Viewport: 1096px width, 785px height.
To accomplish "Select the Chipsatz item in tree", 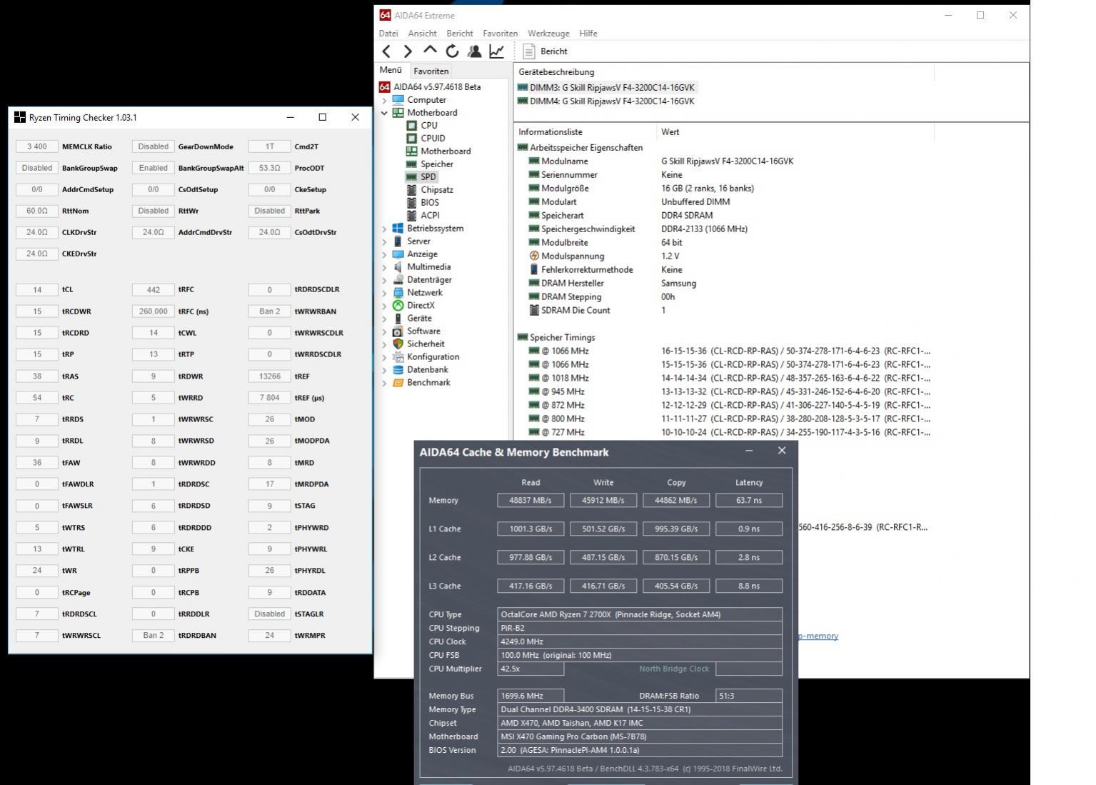I will (437, 190).
